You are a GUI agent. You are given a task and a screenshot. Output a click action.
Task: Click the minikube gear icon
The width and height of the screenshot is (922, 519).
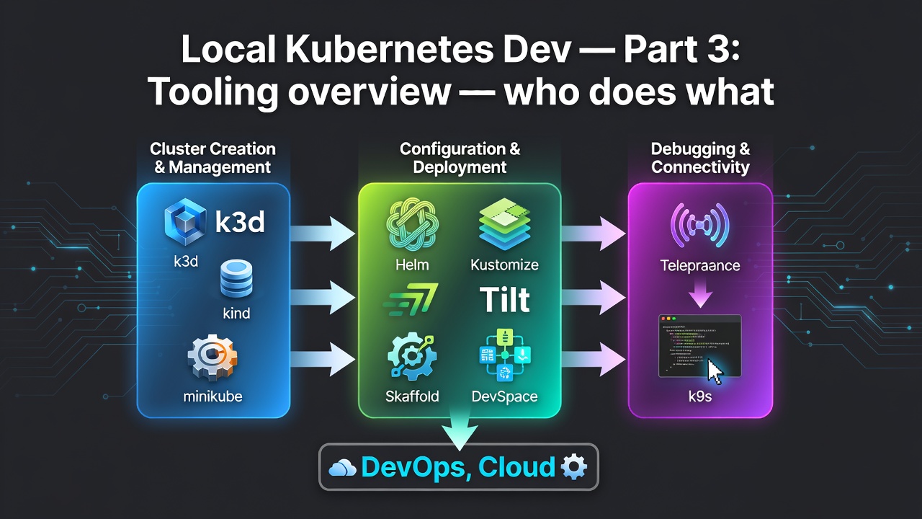[x=212, y=357]
